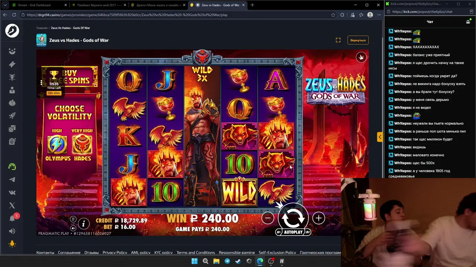Image resolution: width=476 pixels, height=267 pixels.
Task: Show chat users list in the Kick window
Action: tap(468, 22)
